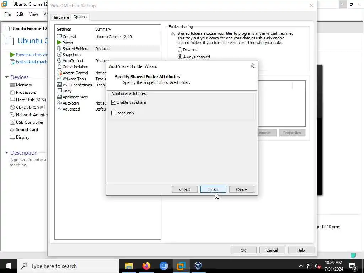The image size is (364, 273).
Task: Click the AutoProtect icon
Action: point(59,60)
